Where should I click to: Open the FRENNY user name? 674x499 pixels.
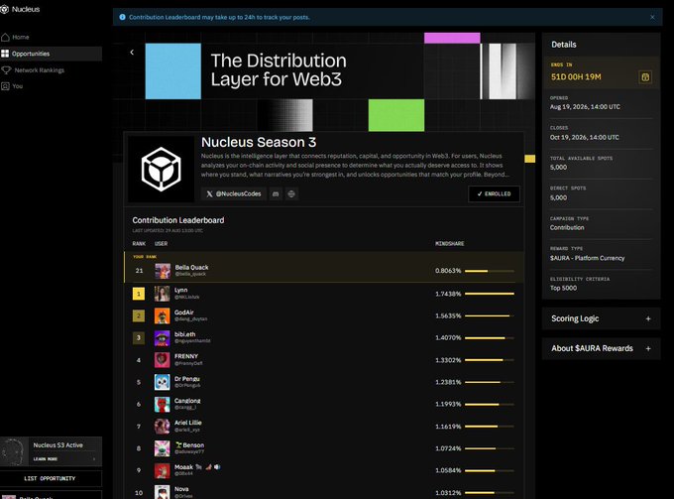[186, 356]
